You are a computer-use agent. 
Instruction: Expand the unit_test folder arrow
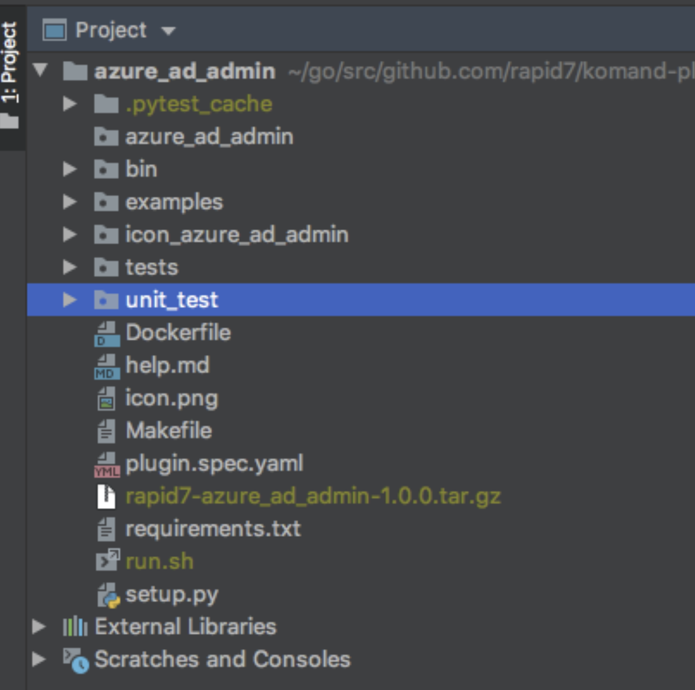coord(70,300)
